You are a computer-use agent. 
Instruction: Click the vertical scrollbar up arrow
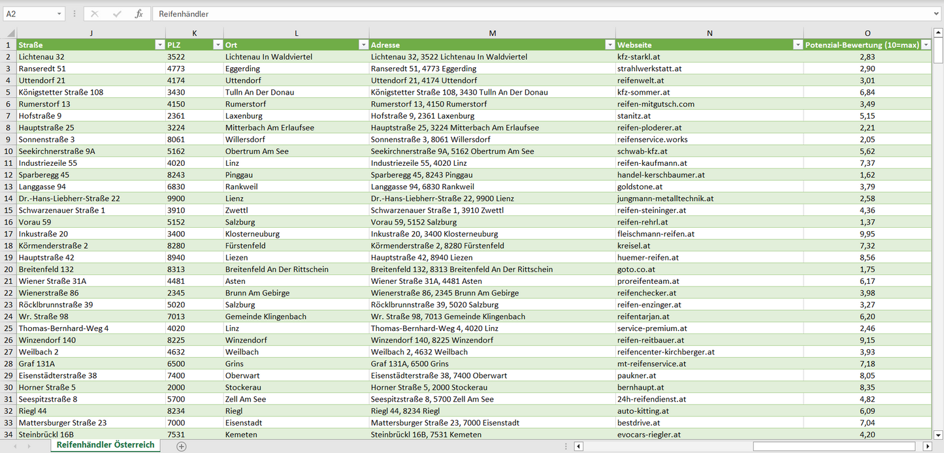point(938,33)
